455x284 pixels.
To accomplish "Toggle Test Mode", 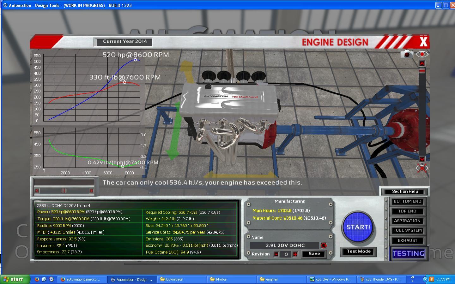I will (x=358, y=251).
